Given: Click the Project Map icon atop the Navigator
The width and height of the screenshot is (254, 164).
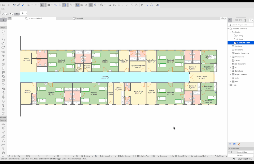Looking at the screenshot, I should pyautogui.click(x=230, y=20).
